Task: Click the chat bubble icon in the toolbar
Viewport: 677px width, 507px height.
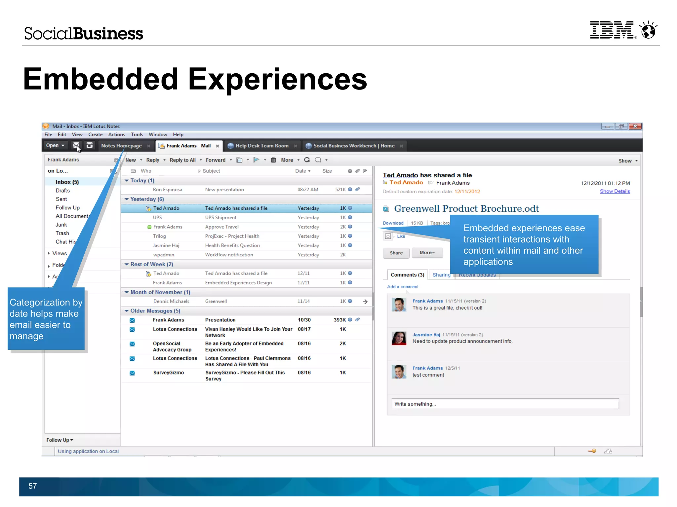Action: coord(318,160)
